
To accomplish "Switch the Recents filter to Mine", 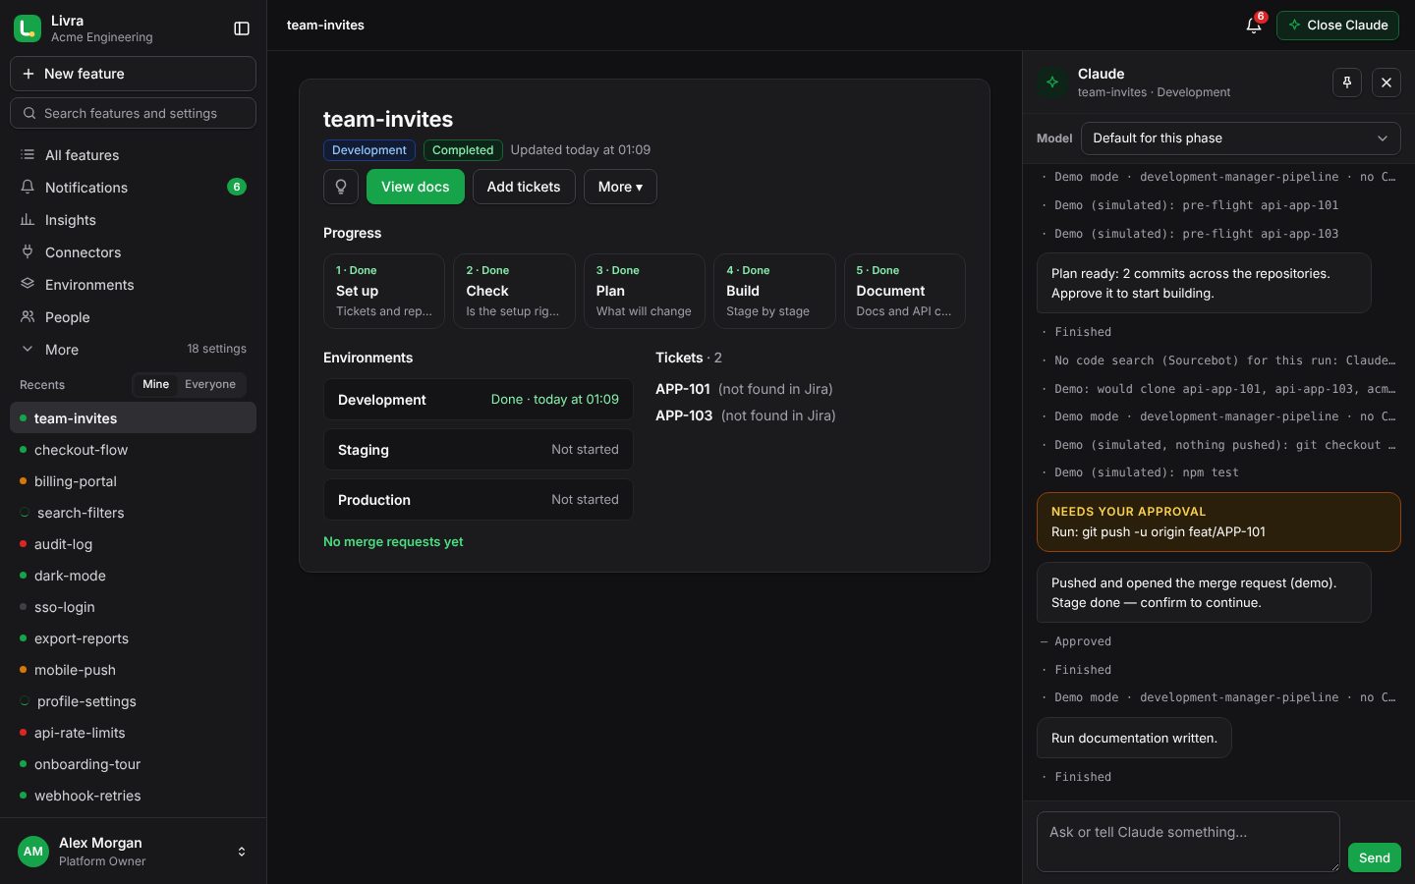I will pyautogui.click(x=155, y=384).
